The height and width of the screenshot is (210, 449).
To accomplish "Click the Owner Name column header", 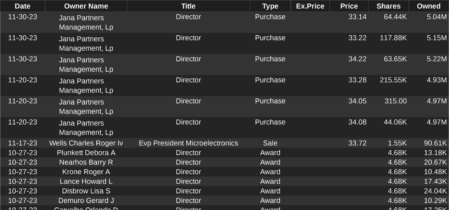I will [x=86, y=6].
